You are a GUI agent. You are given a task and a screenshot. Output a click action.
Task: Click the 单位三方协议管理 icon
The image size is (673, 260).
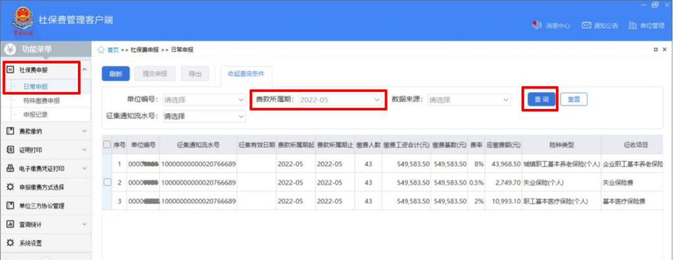tap(11, 206)
